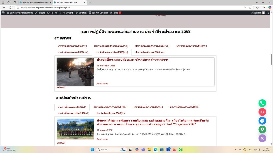Open the LINE app from the taskbar

(180, 150)
